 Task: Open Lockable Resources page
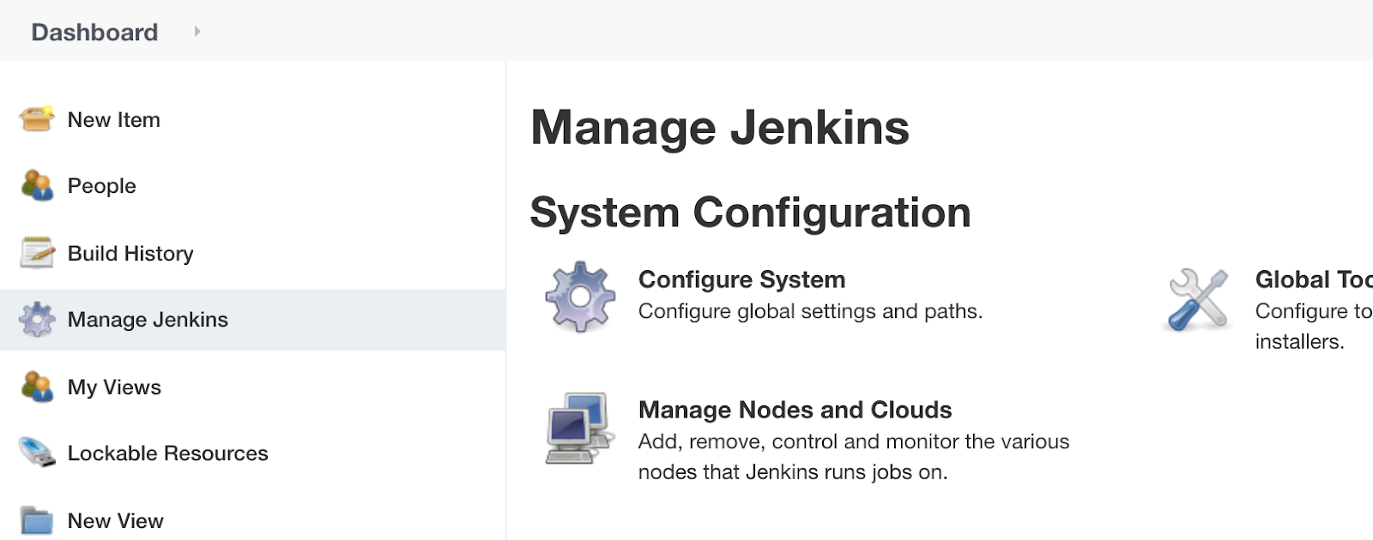coord(168,453)
